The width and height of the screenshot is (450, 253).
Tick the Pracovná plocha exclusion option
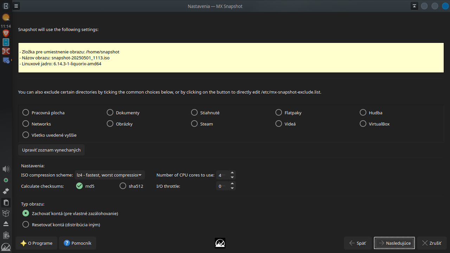point(43,113)
